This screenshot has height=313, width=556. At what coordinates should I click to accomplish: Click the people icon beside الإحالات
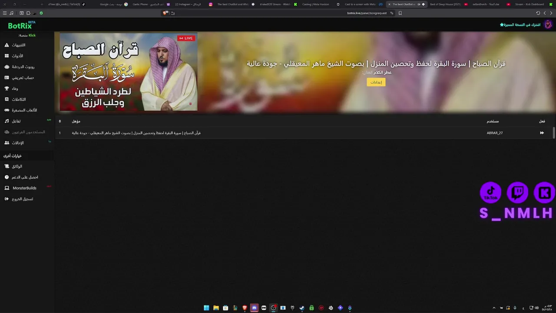pos(7,143)
